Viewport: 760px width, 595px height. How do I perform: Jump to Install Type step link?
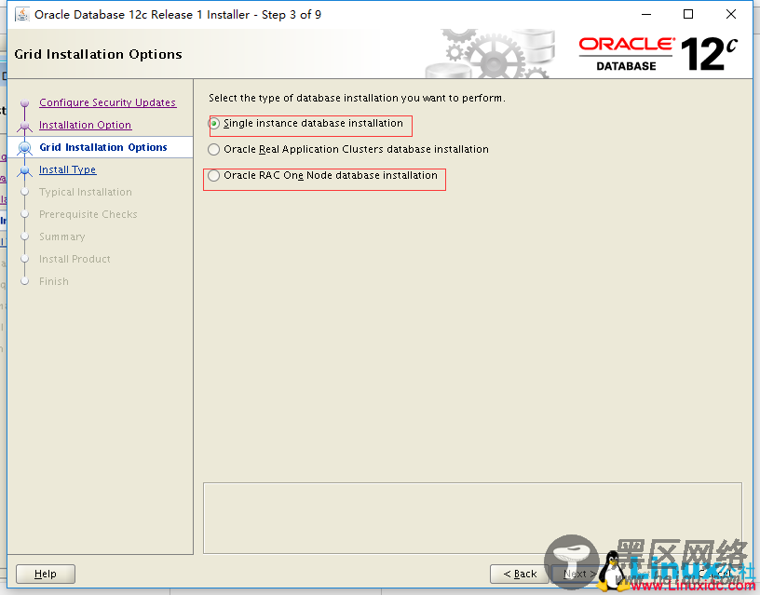[68, 169]
